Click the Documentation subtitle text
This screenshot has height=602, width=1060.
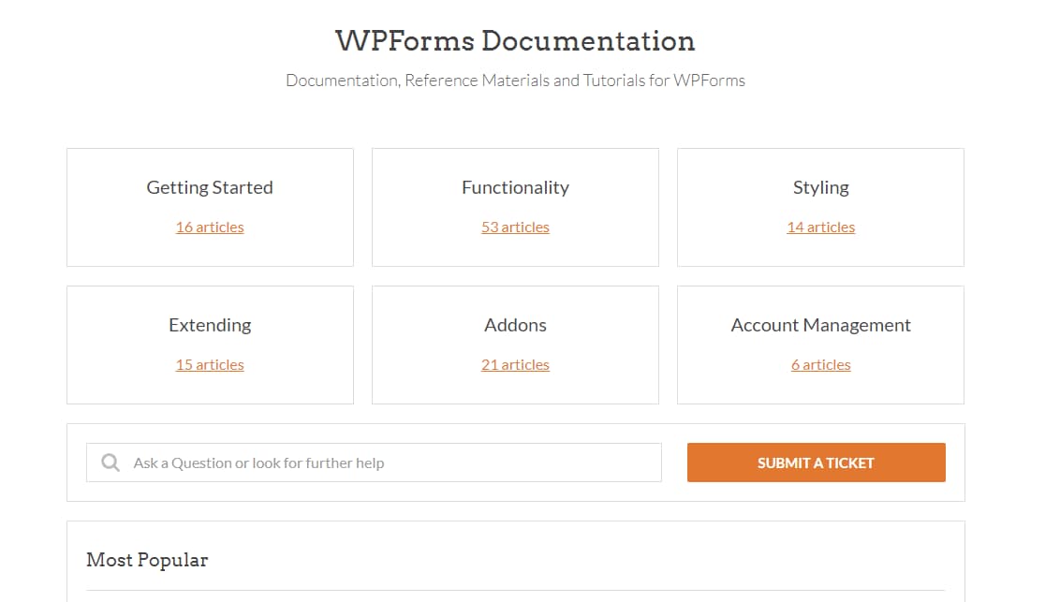[x=515, y=81]
